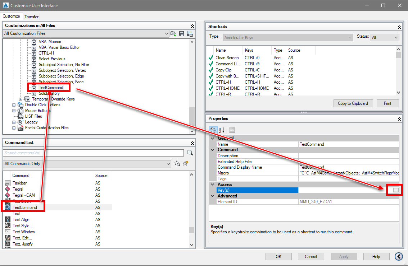This screenshot has height=266, width=408.
Task: Create a new command with the starburst icon
Action: click(185, 163)
